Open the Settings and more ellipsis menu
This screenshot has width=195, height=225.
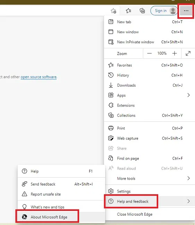click(186, 11)
